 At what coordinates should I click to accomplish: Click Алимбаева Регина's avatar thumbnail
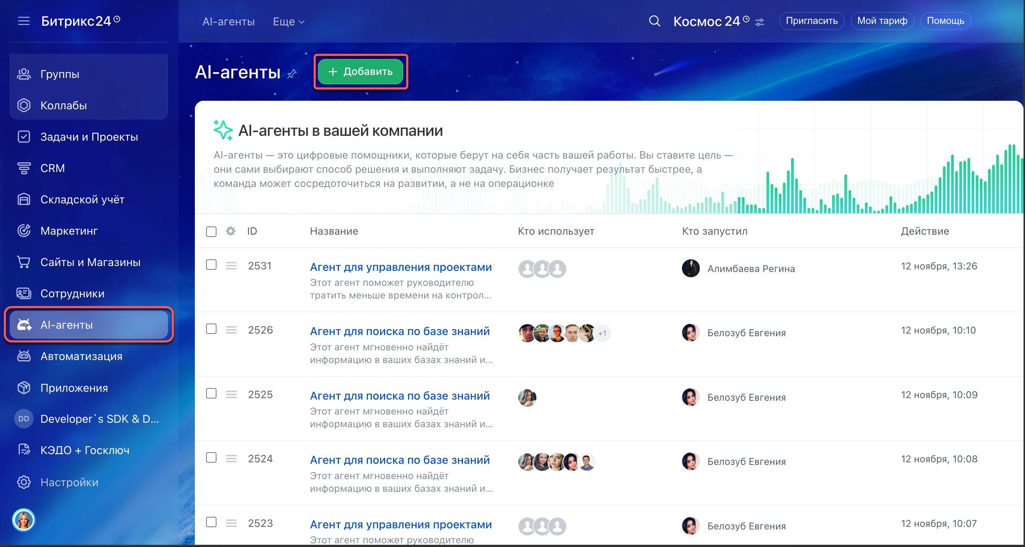pos(691,269)
